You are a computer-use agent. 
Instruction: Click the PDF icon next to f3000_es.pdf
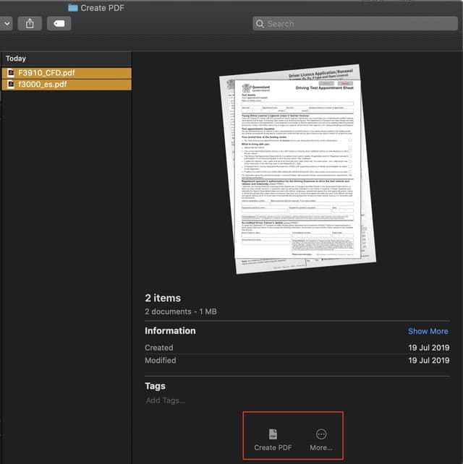11,85
